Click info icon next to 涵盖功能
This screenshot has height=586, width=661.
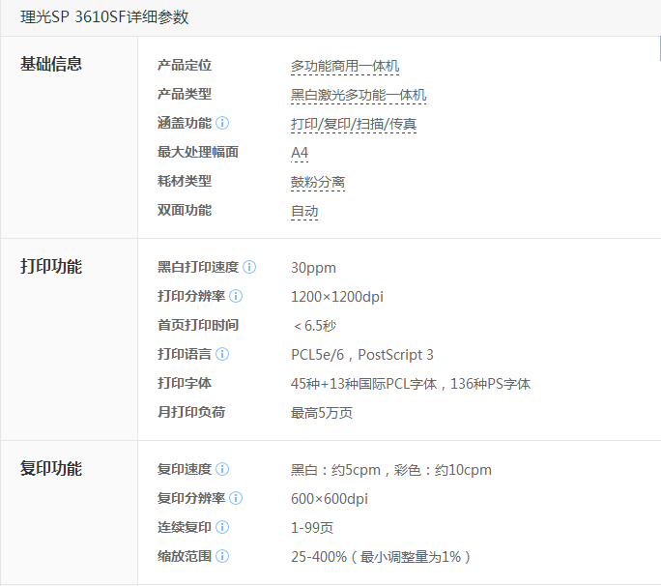pos(222,123)
